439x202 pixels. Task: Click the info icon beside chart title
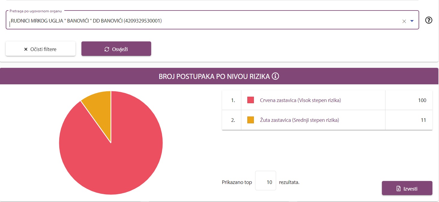click(275, 76)
